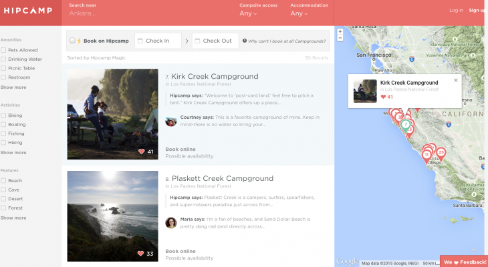Click the We love Feedback button
488x267 pixels.
click(x=464, y=262)
